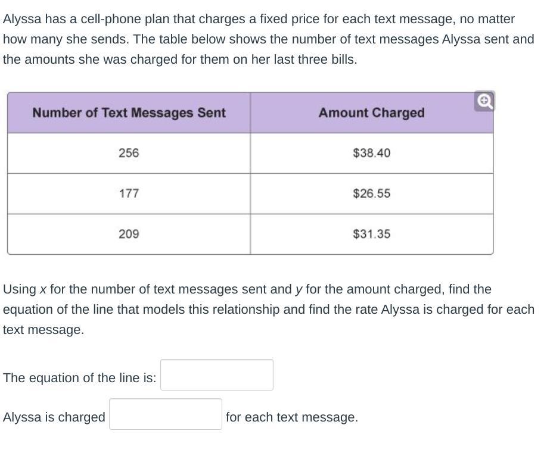
Task: Click the italic x variable in instructions
Action: pos(43,290)
